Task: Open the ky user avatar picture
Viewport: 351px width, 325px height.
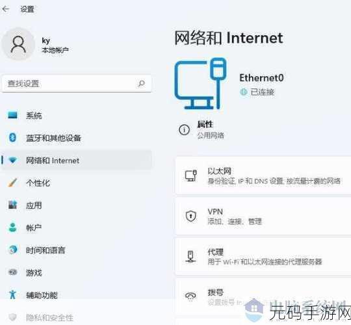Action: point(18,44)
